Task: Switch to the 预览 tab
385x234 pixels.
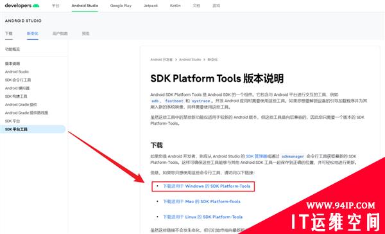Action: point(85,33)
